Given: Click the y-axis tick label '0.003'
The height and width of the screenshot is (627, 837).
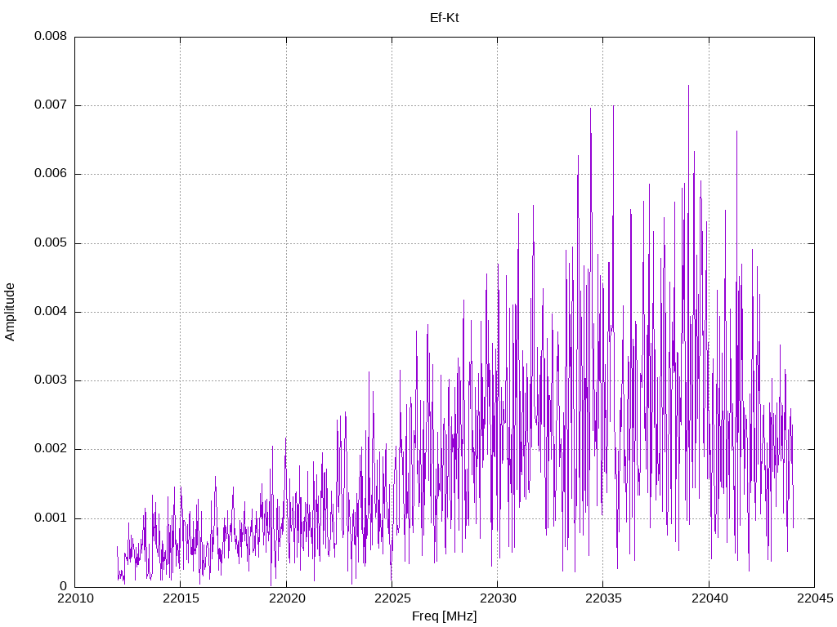Looking at the screenshot, I should [51, 380].
